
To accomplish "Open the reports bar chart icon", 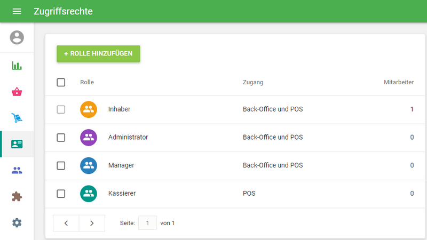I will pos(17,66).
